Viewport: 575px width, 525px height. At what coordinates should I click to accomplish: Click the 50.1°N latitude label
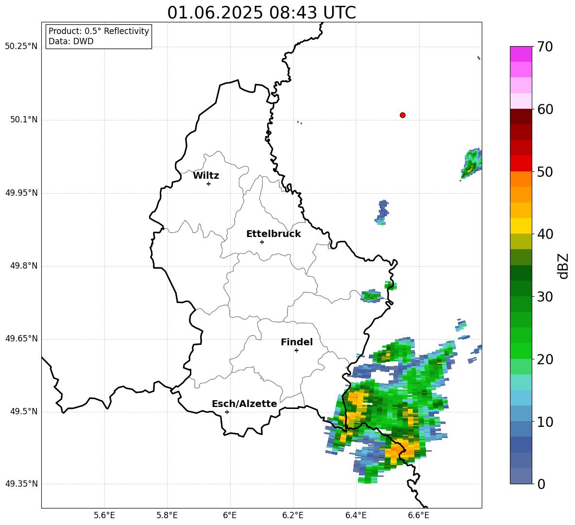[x=24, y=119]
